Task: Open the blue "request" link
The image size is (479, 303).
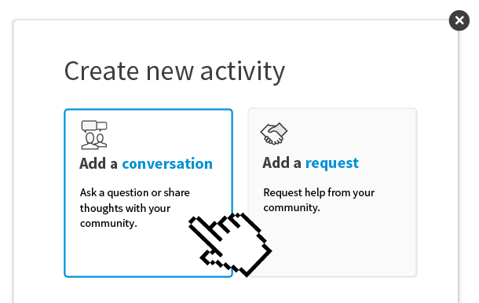Action: click(331, 162)
